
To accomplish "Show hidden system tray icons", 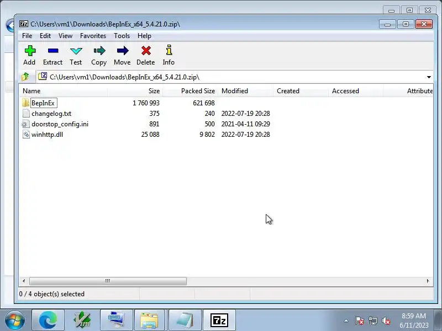I will (x=346, y=321).
